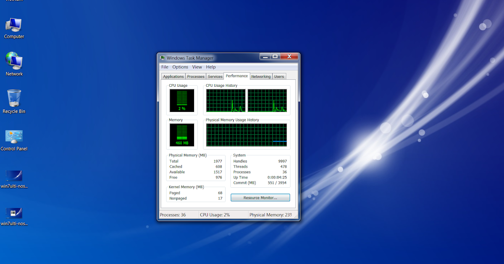
Task: Open Control Panel desktop icon
Action: pos(14,140)
